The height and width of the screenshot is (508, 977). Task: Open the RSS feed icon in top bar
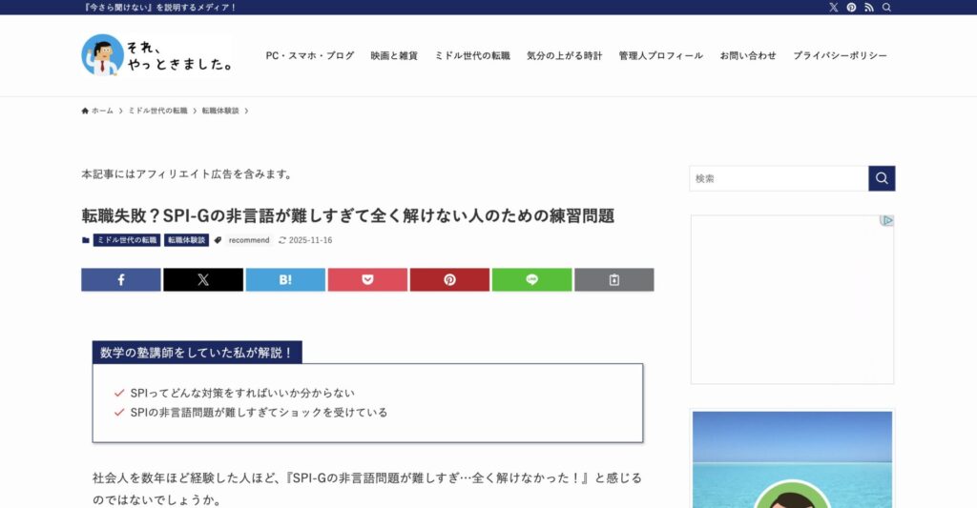pyautogui.click(x=868, y=8)
